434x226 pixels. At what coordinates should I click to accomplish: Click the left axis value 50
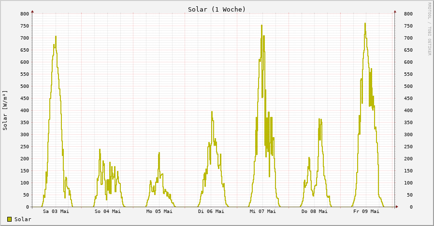pos(26,195)
